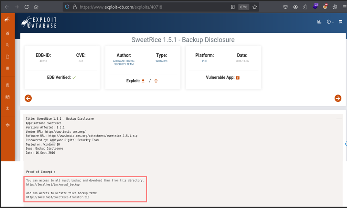Follow the ASHIYANE DIGITAL SECURITY TEAM author link
Viewport: 347px width, 208px height.
(x=124, y=63)
